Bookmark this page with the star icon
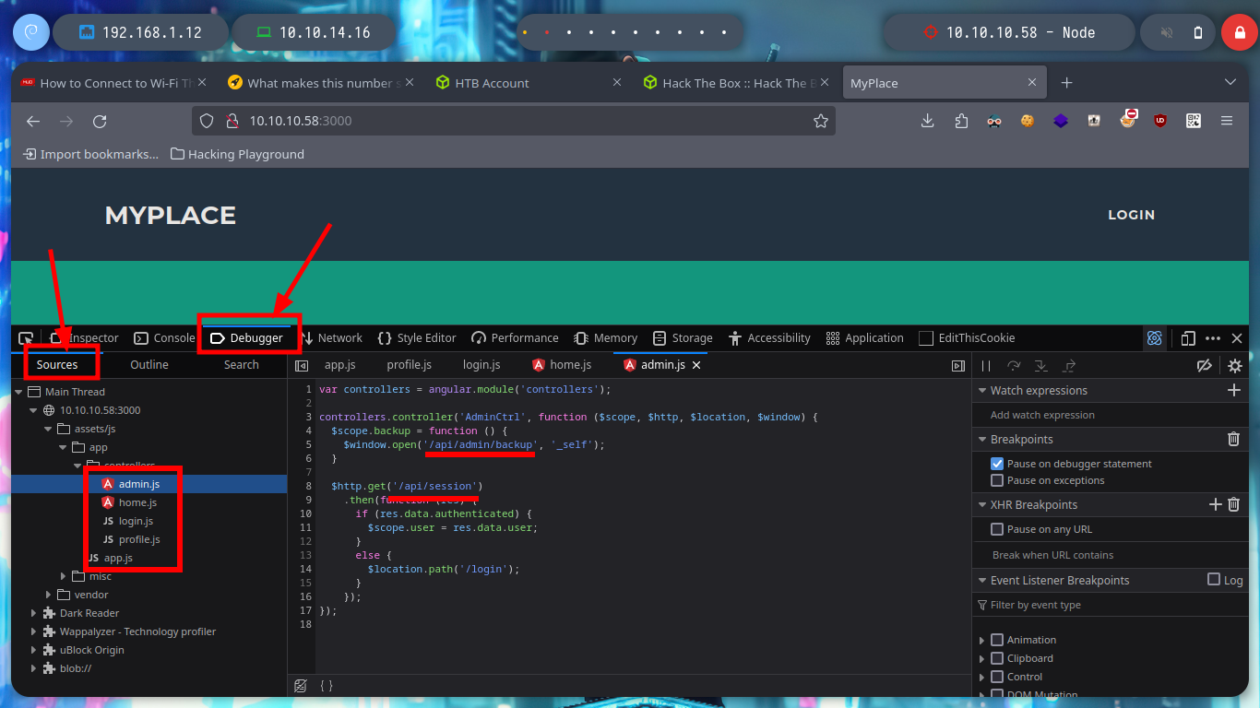Viewport: 1260px width, 708px height. 820,121
